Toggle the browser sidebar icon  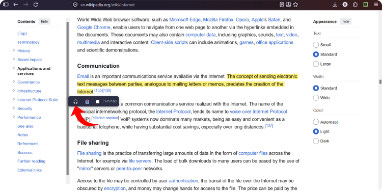pyautogui.click(x=6, y=5)
